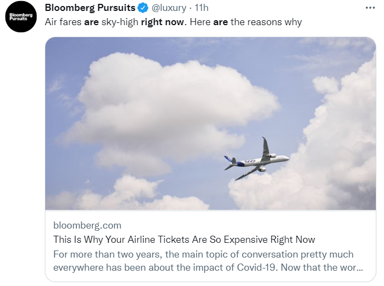The height and width of the screenshot is (286, 384).
Task: Select the "Air fares" words in the tweet
Action: 63,22
